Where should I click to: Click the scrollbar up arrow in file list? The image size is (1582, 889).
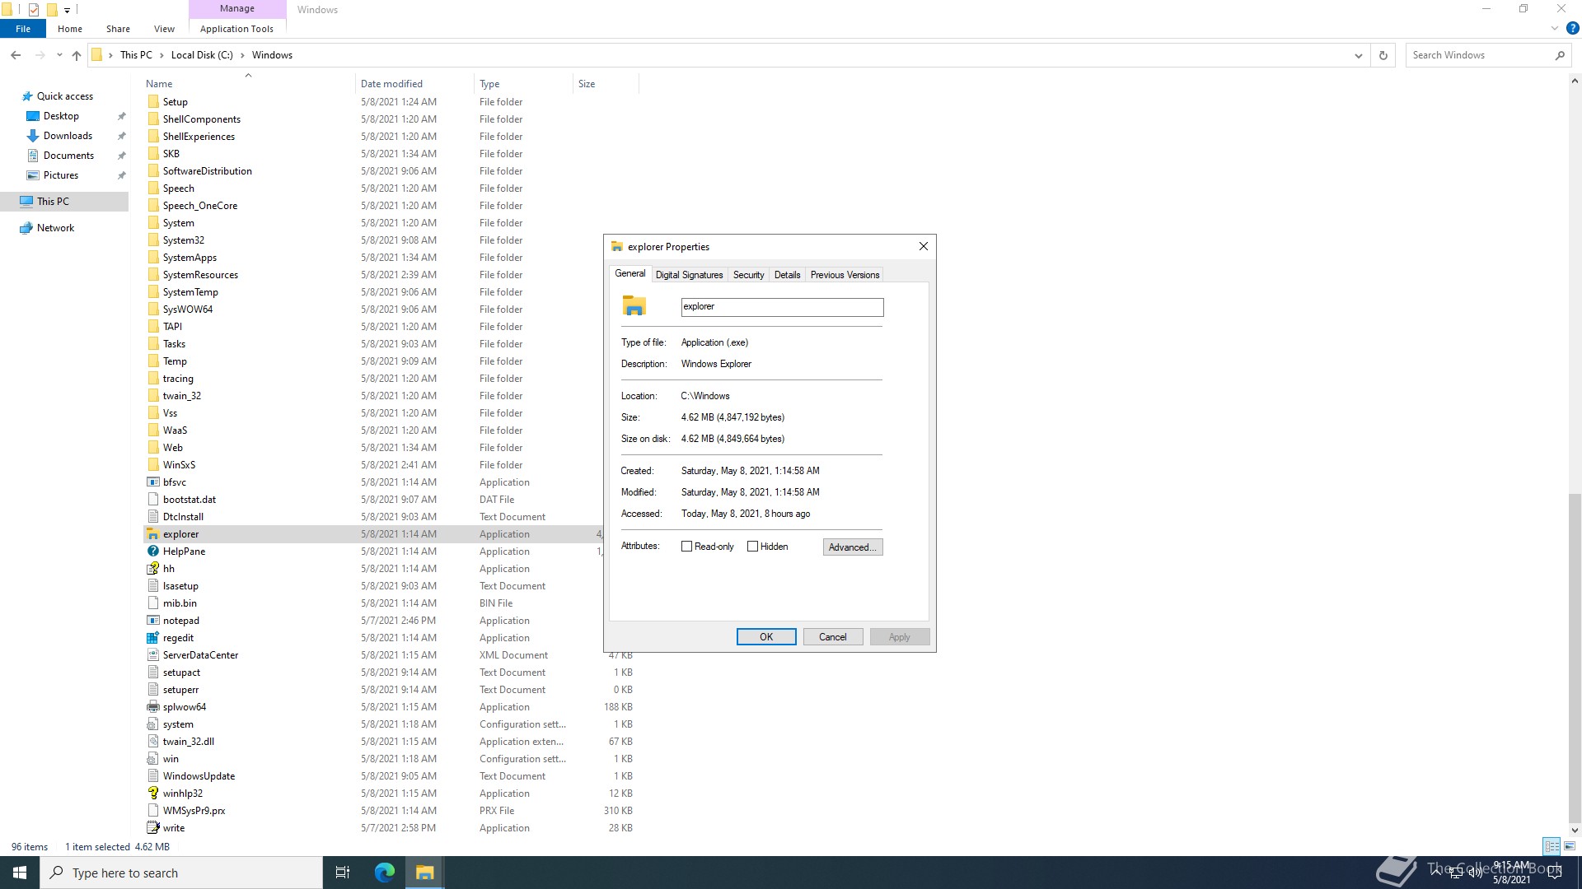(x=1575, y=81)
